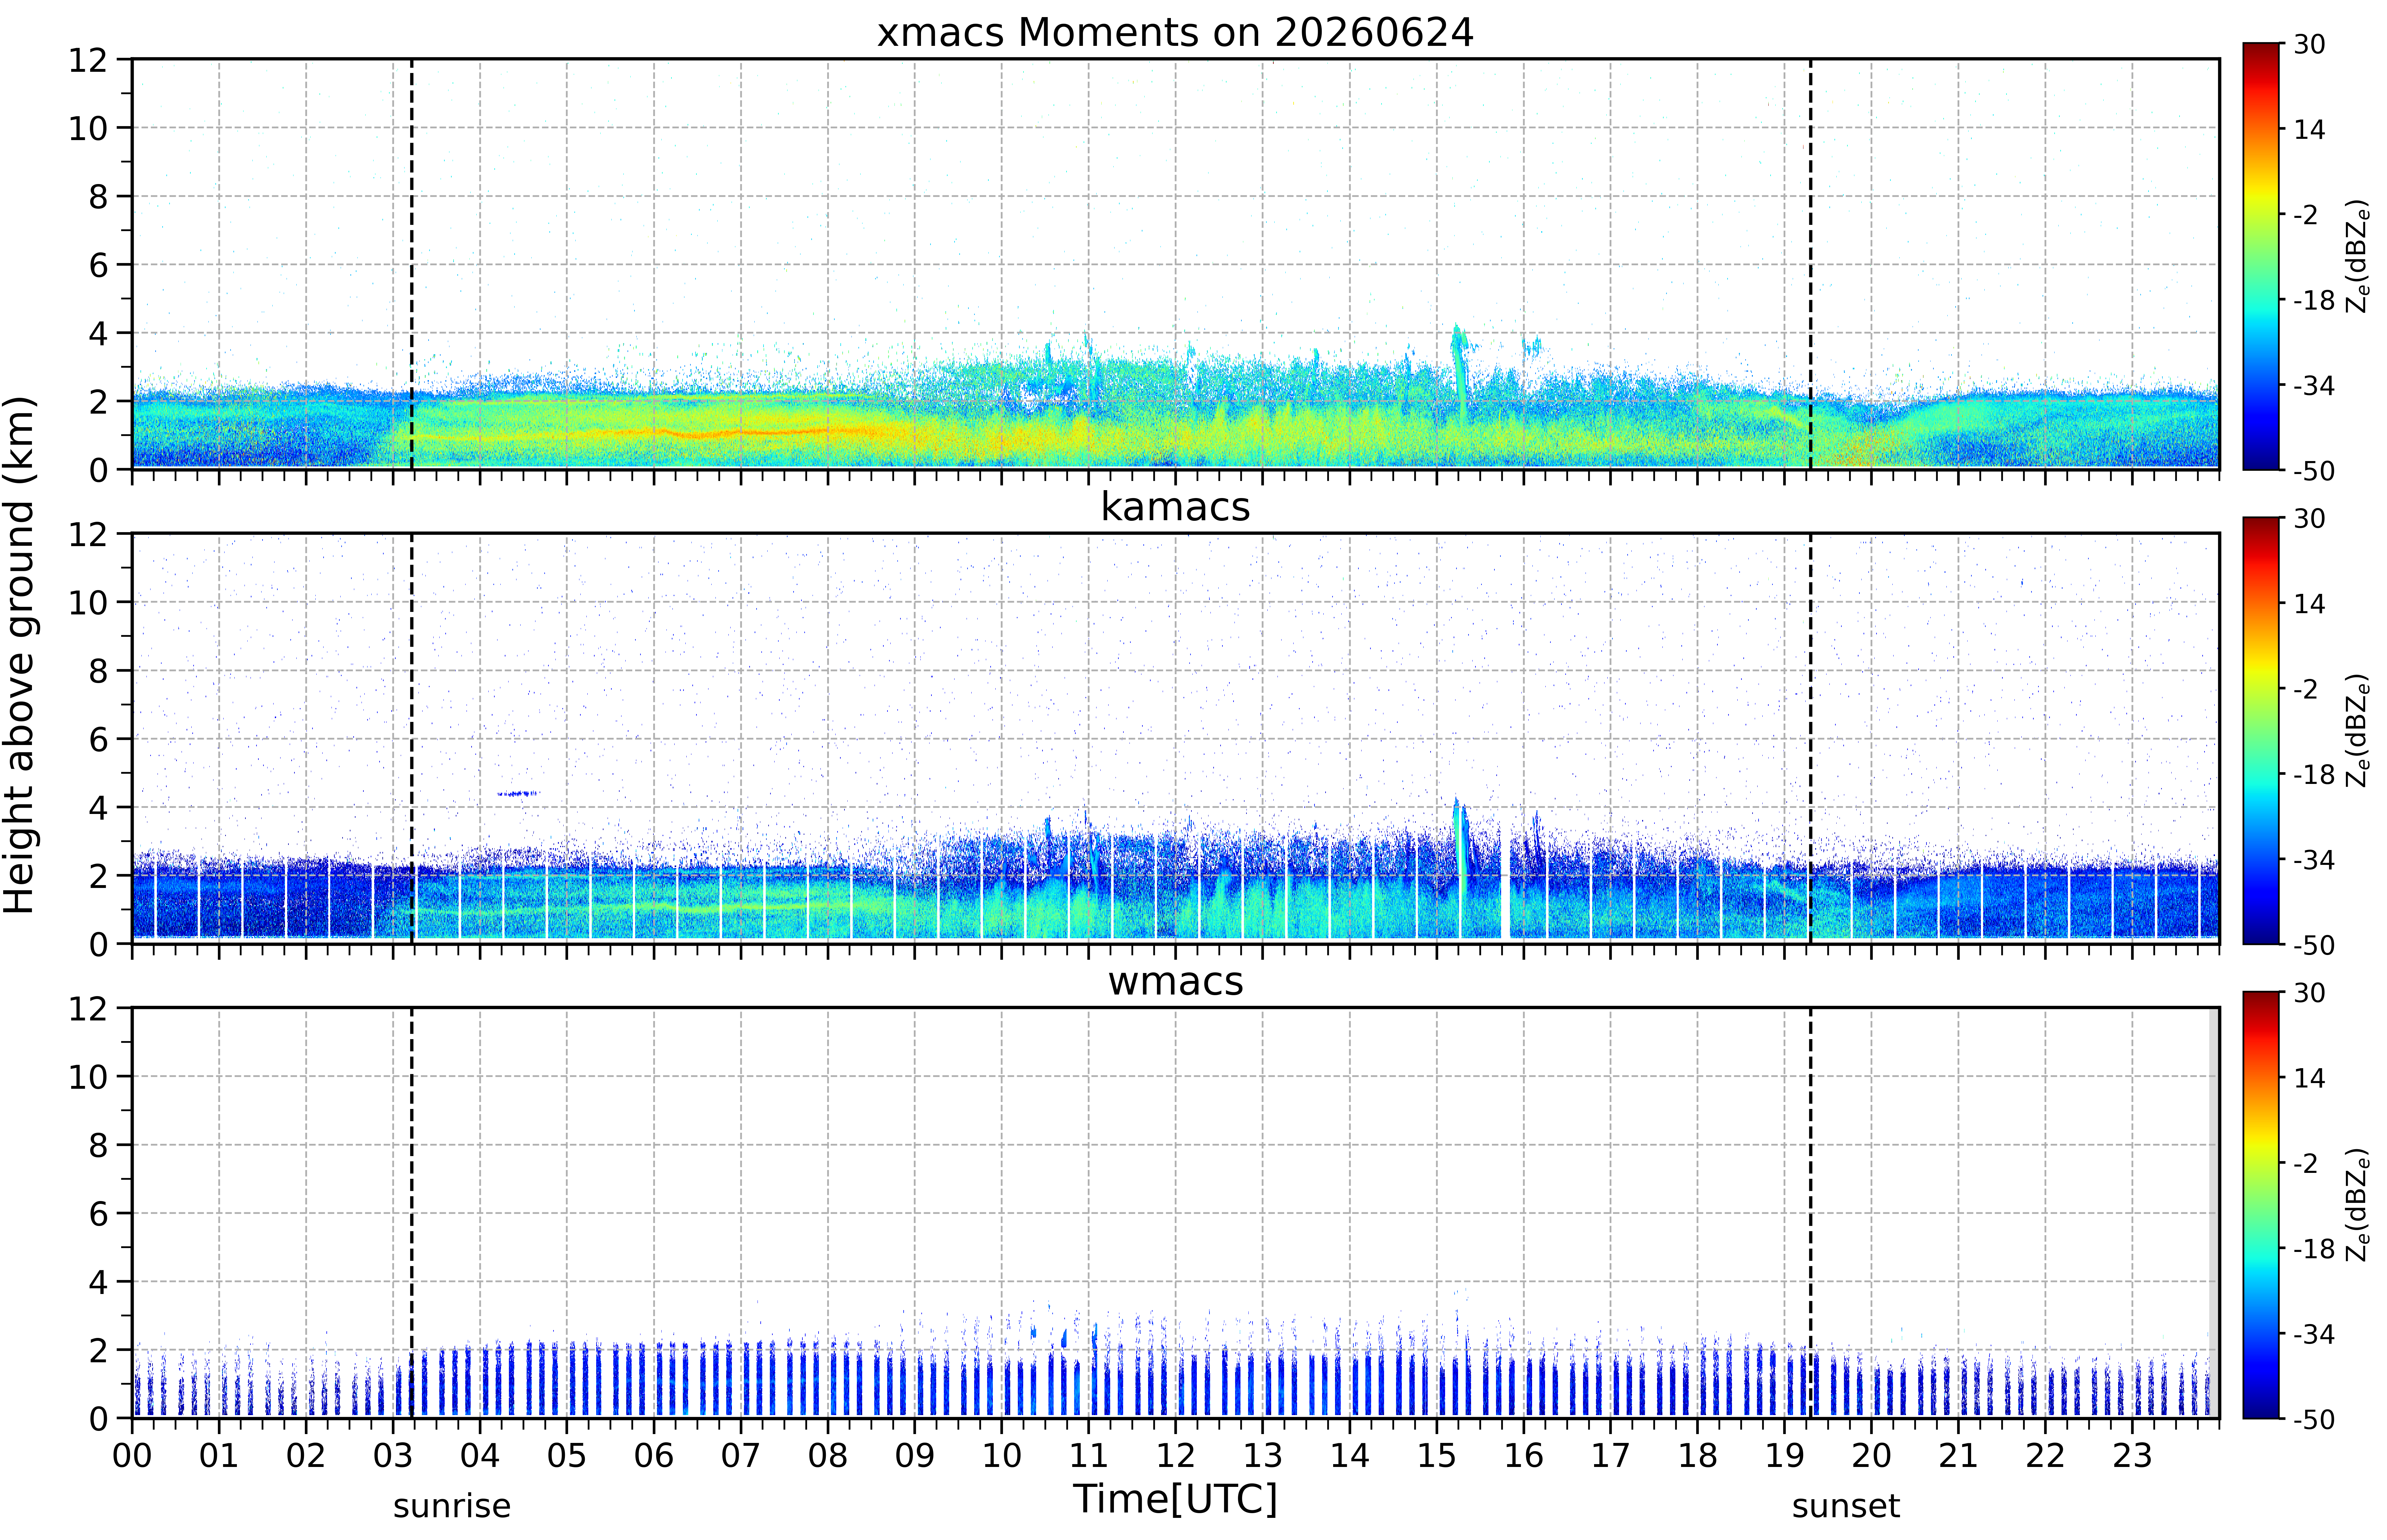Click the top panel's reflectivity colorbar
Image resolution: width=2387 pixels, height=1540 pixels.
2260,256
